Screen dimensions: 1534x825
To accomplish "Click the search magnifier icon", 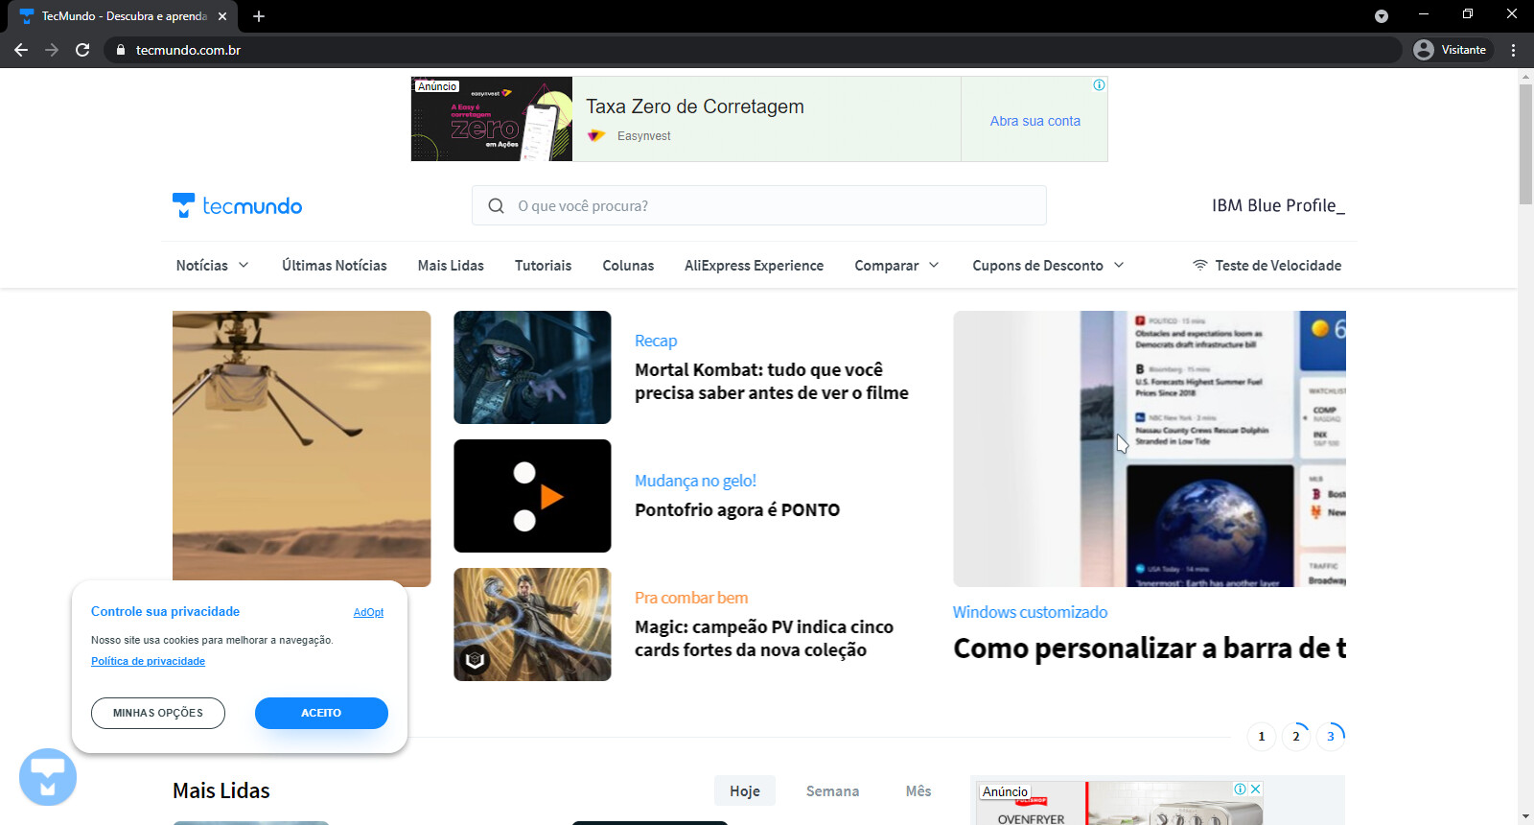I will 496,205.
